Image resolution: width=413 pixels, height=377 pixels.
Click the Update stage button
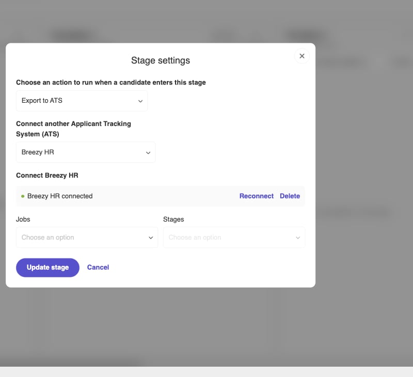coord(47,268)
